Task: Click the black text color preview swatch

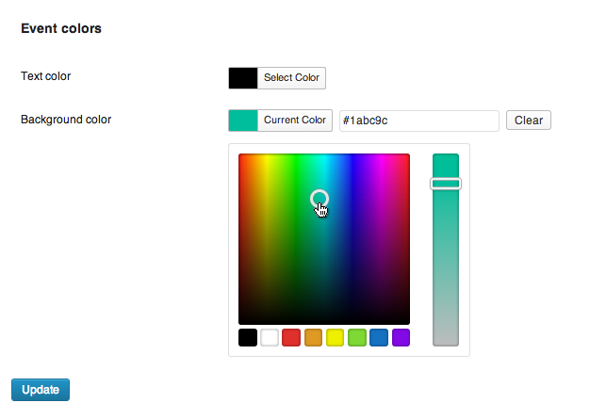Action: pyautogui.click(x=243, y=77)
